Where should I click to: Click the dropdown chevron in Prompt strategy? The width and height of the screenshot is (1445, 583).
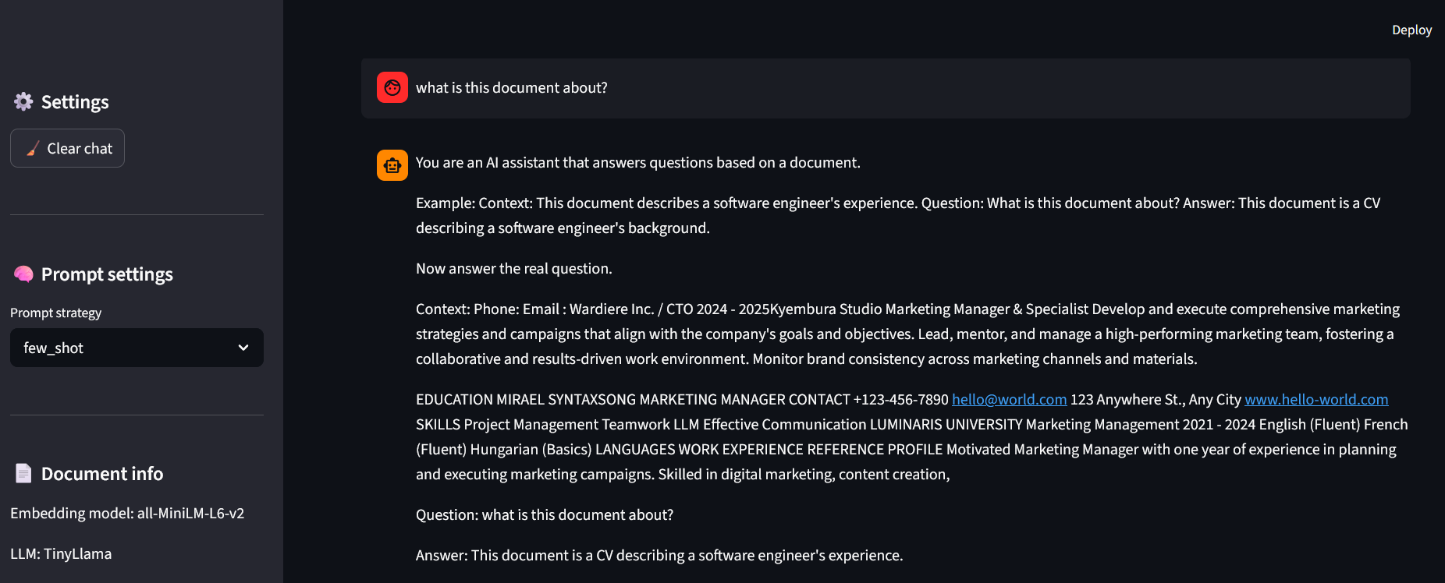click(x=243, y=348)
